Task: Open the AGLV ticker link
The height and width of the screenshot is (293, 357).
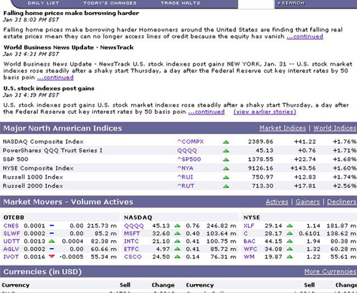Action: point(11,249)
